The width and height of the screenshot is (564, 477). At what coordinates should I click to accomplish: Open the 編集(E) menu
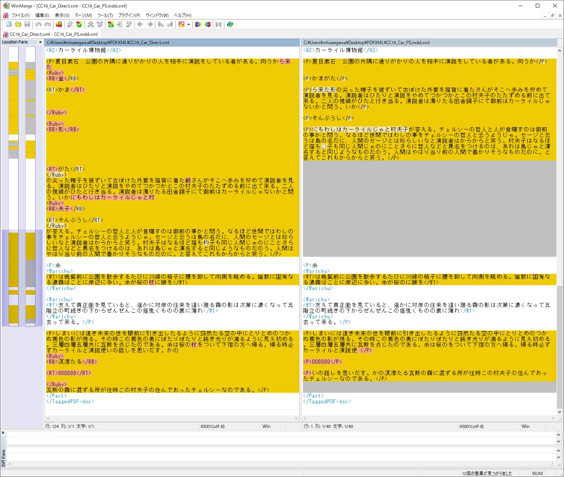(x=42, y=15)
